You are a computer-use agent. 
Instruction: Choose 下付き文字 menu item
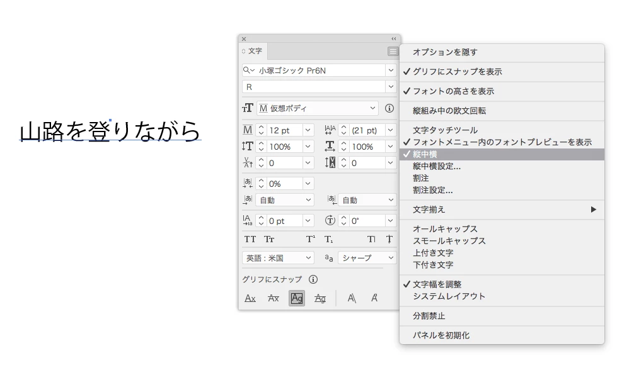pyautogui.click(x=502, y=265)
